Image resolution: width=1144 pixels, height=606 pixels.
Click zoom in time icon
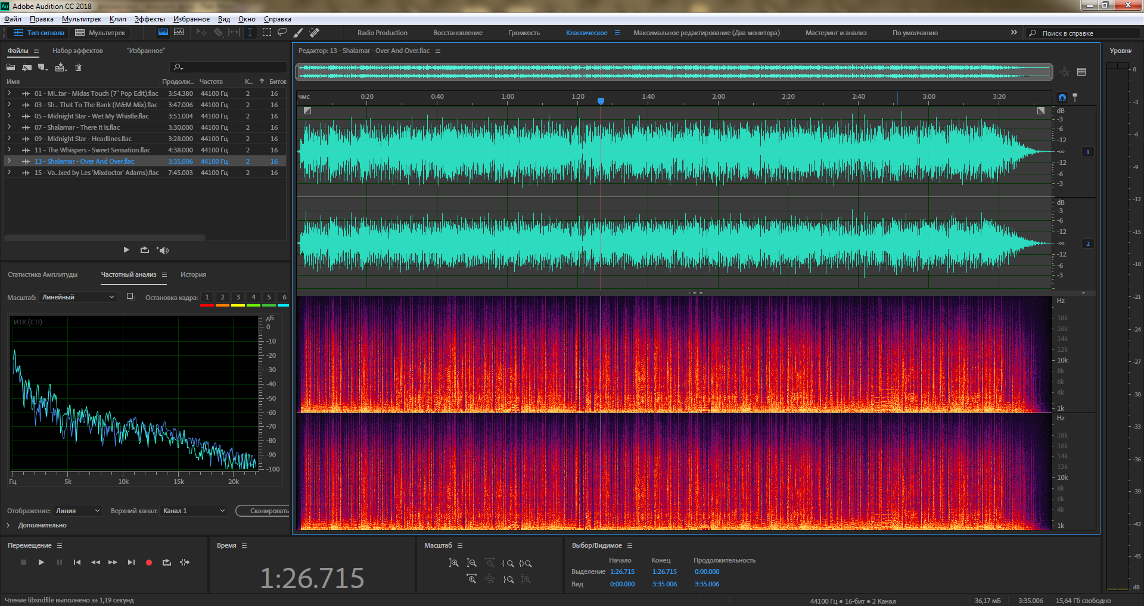coord(471,579)
